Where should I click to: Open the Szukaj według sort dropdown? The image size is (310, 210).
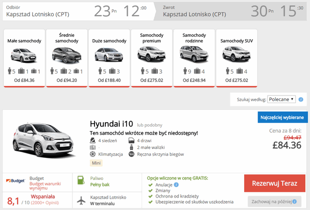pyautogui.click(x=281, y=99)
